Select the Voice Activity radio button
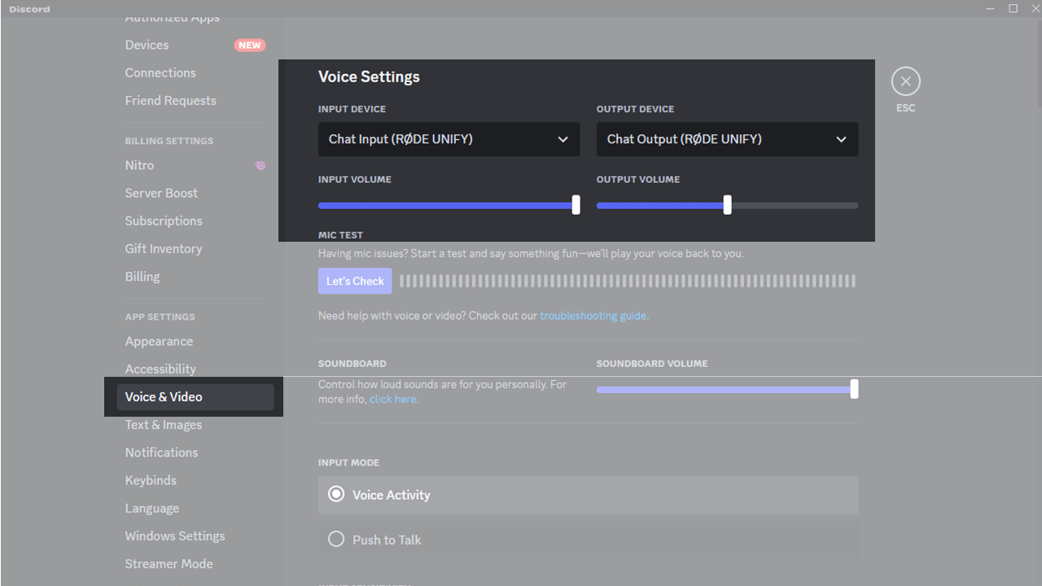 click(336, 494)
